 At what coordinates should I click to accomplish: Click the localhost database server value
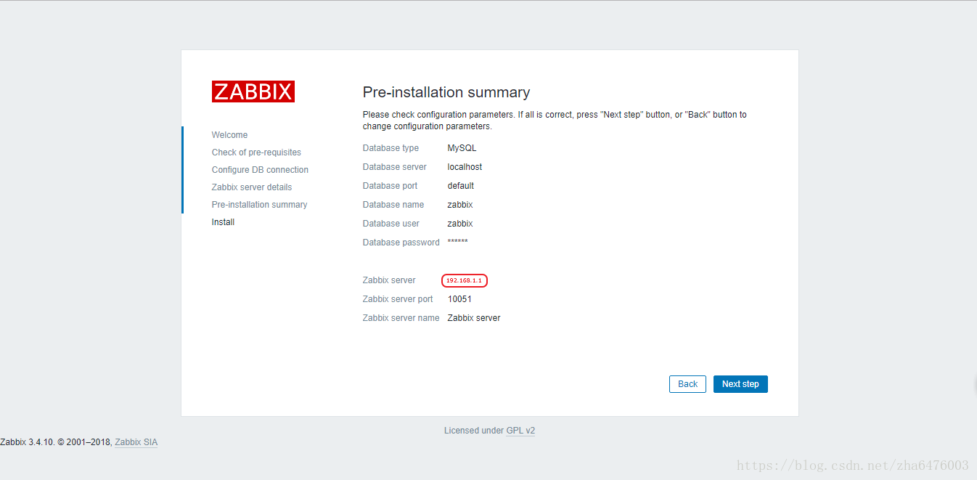coord(465,167)
